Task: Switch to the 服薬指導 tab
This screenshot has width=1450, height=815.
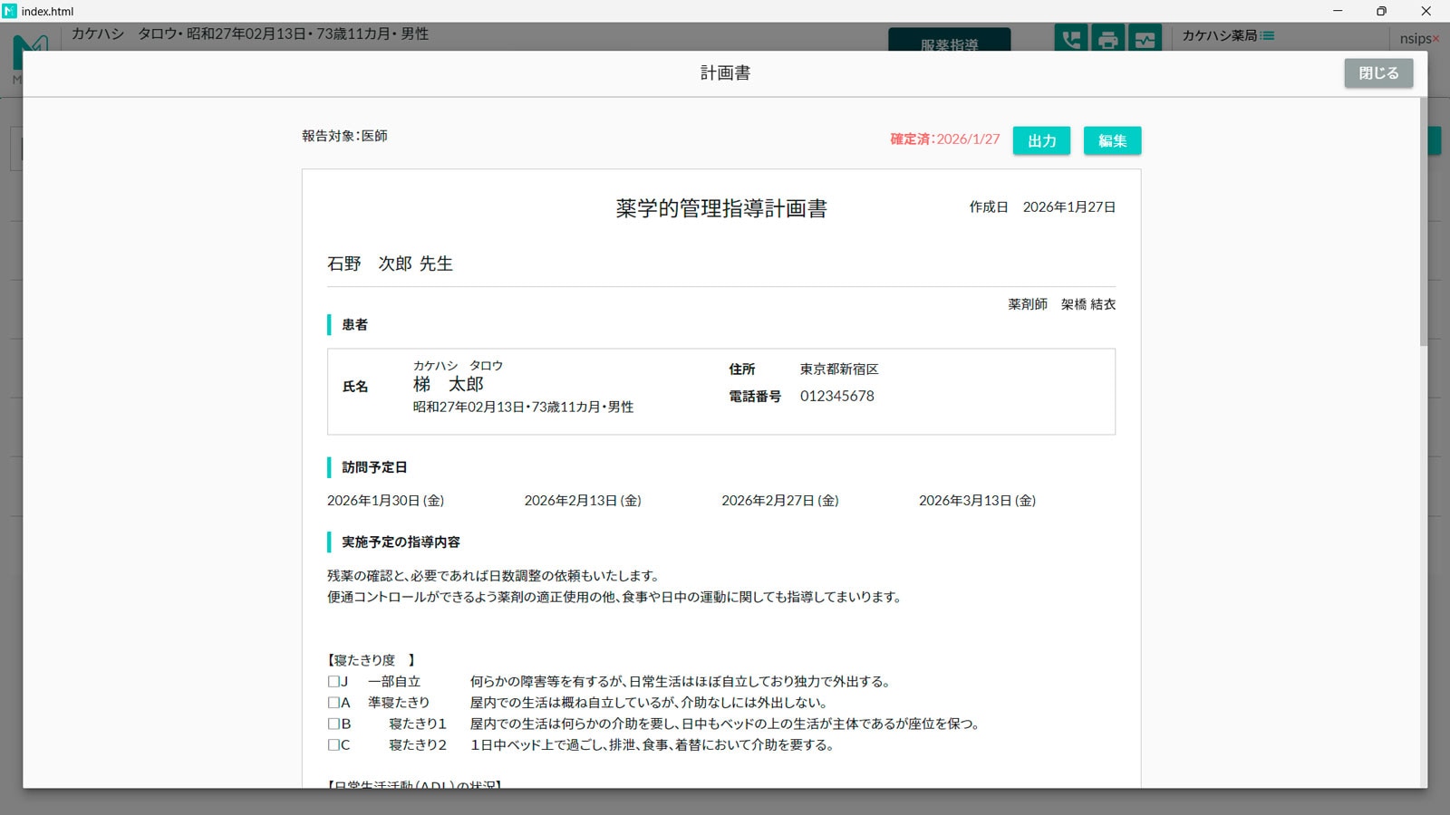Action: pos(950,43)
